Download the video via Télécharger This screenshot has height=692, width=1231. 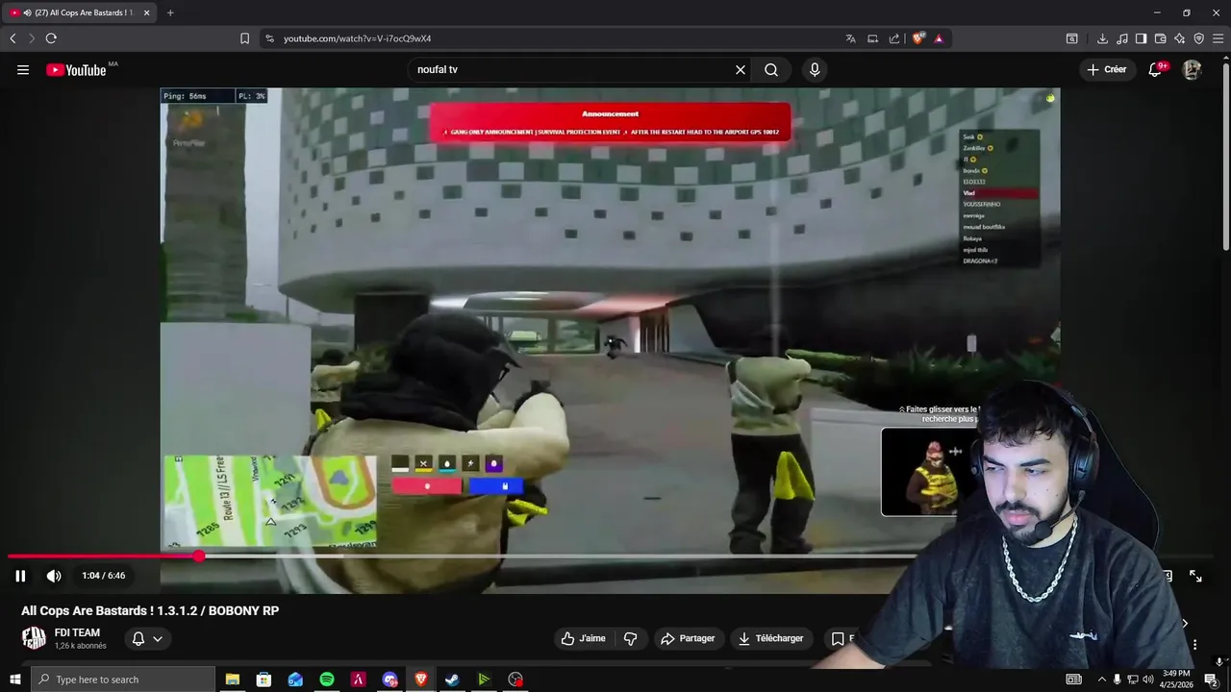coord(770,638)
